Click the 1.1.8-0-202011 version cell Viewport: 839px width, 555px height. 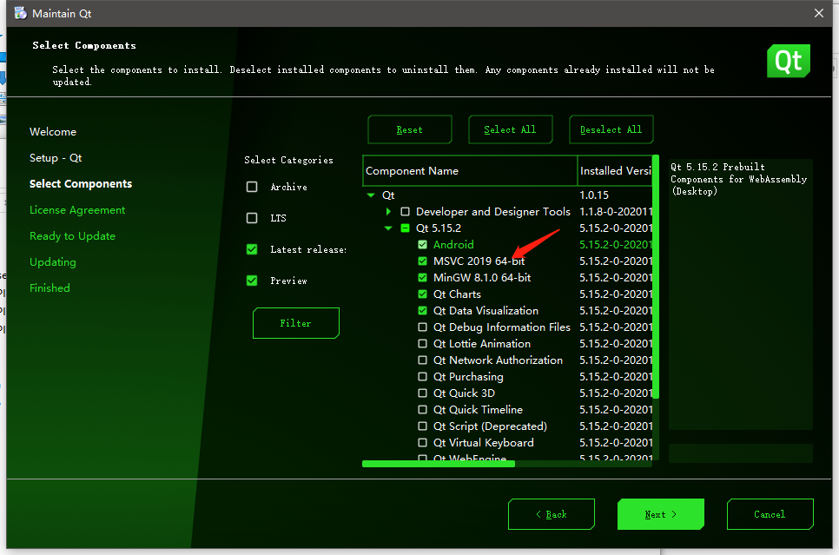click(616, 211)
